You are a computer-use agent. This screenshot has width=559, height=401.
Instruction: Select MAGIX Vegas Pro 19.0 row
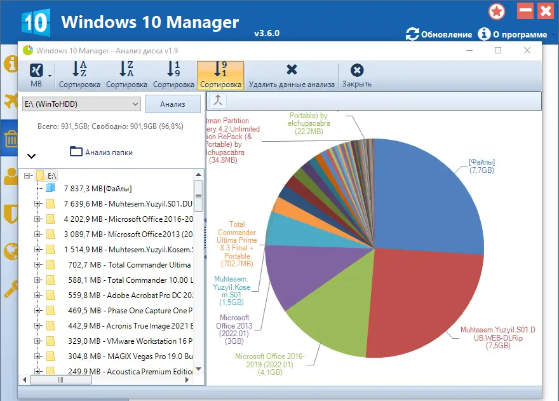pyautogui.click(x=130, y=357)
